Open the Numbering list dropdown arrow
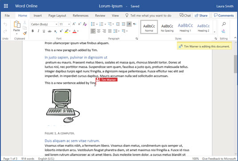This screenshot has width=238, height=161. coord(105,24)
